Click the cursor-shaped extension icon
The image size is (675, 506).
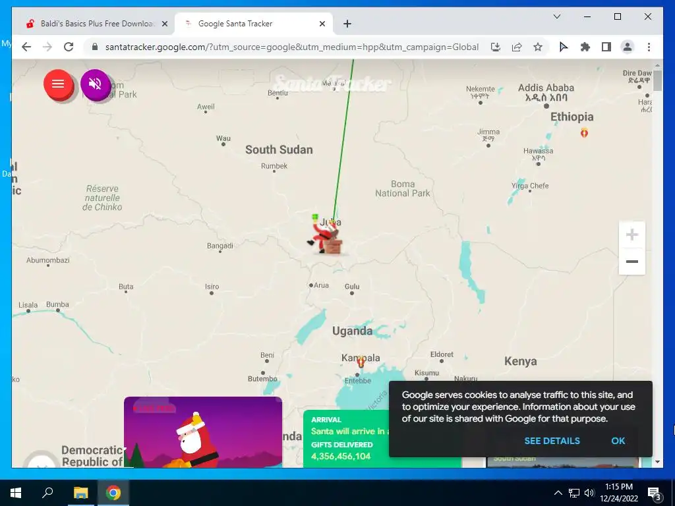coord(563,47)
